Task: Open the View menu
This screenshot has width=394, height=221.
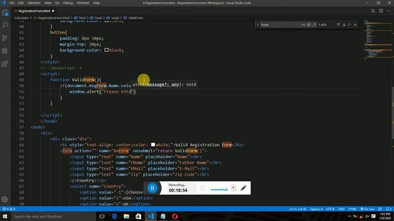Action: (x=48, y=2)
